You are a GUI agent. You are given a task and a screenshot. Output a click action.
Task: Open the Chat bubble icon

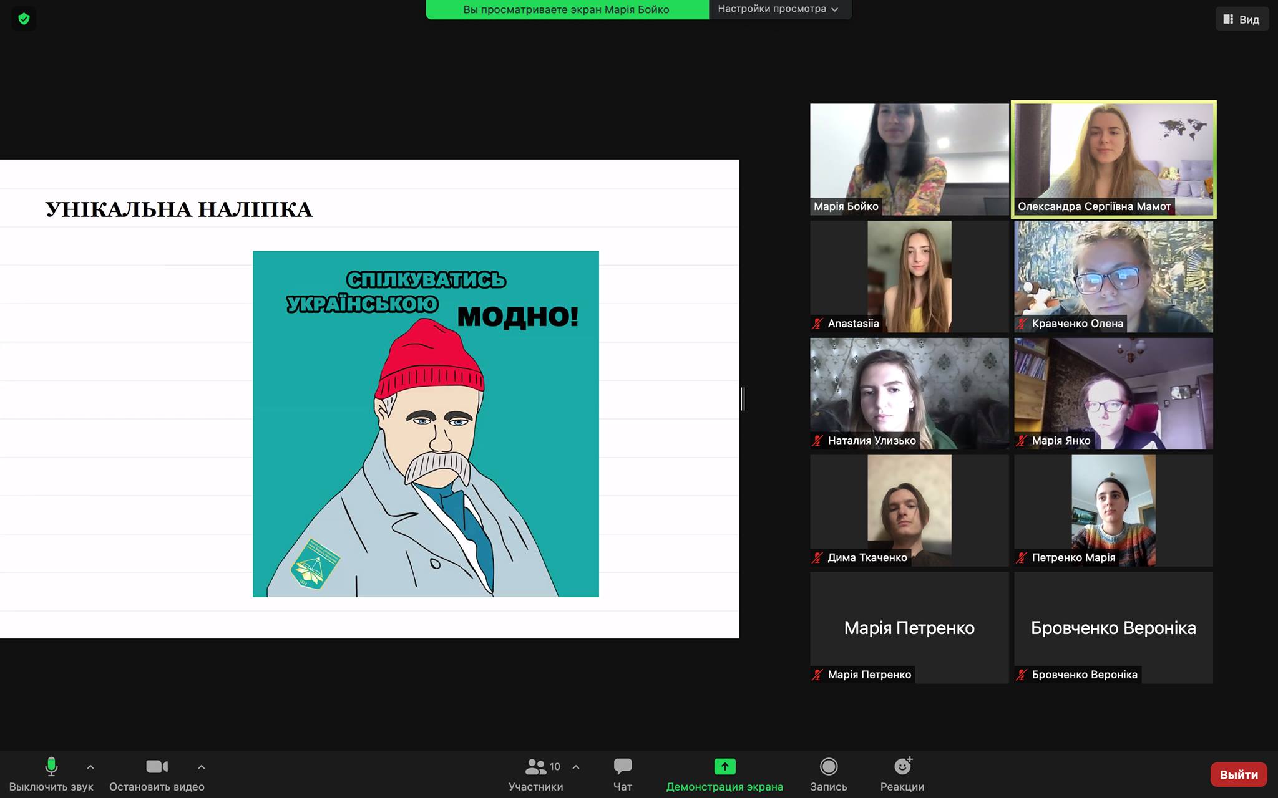point(622,766)
